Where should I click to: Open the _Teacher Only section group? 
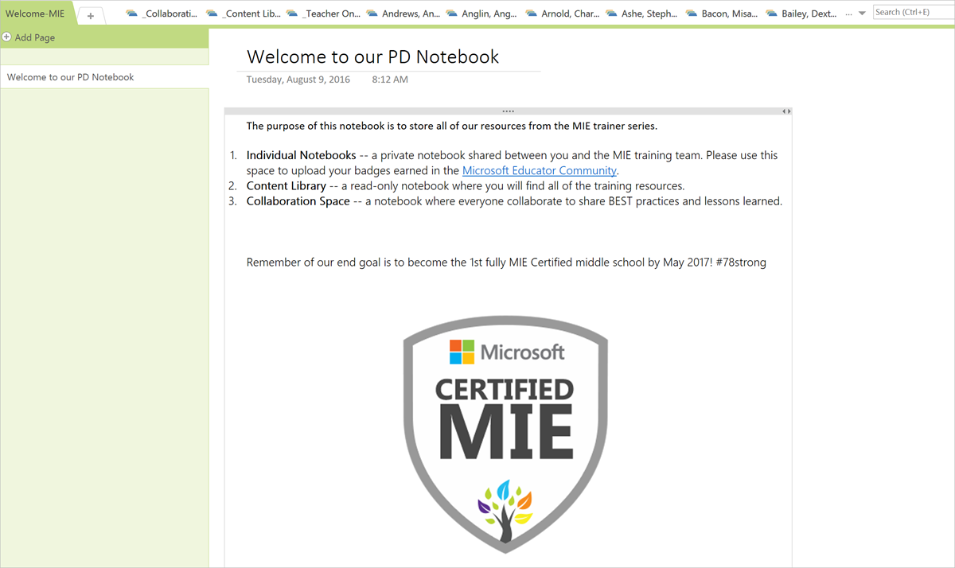(x=323, y=14)
